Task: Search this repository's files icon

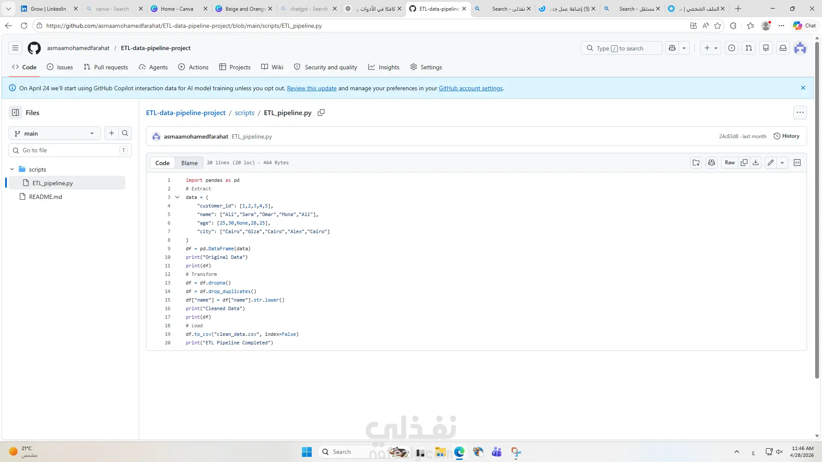Action: [x=125, y=133]
